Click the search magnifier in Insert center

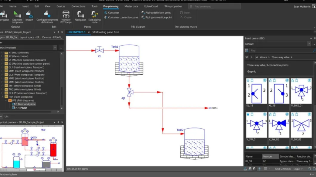point(314,51)
